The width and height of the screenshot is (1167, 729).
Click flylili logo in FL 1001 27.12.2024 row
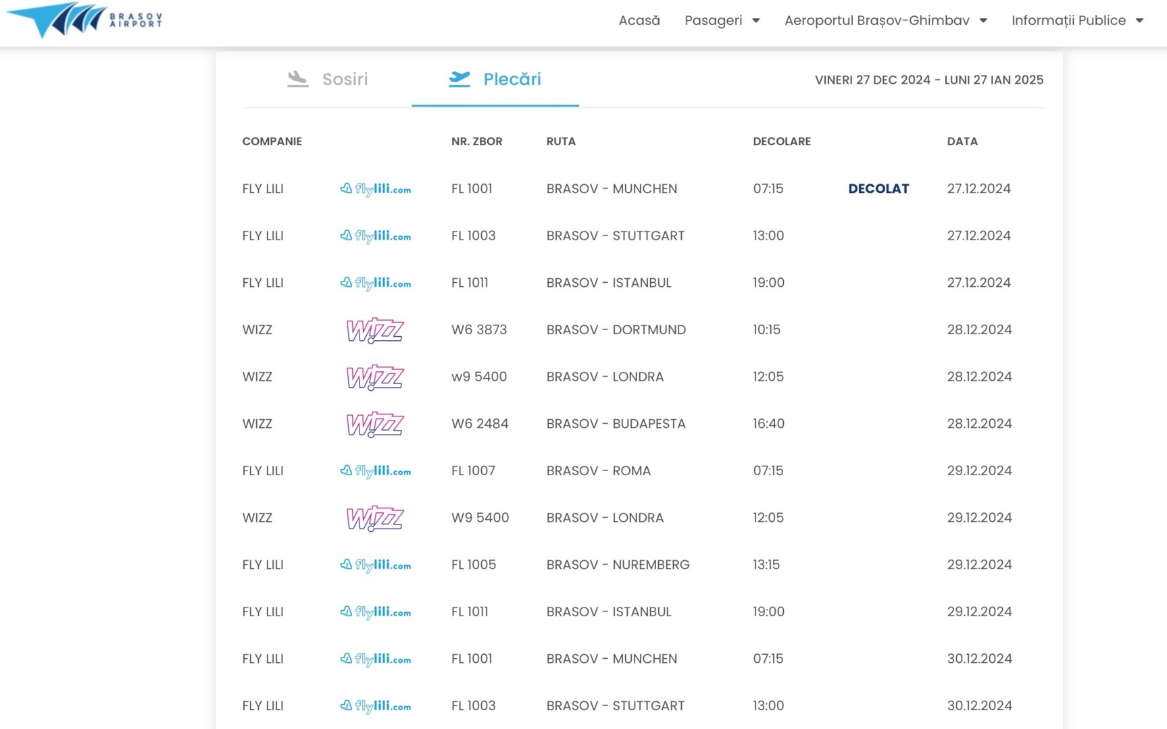tap(375, 189)
